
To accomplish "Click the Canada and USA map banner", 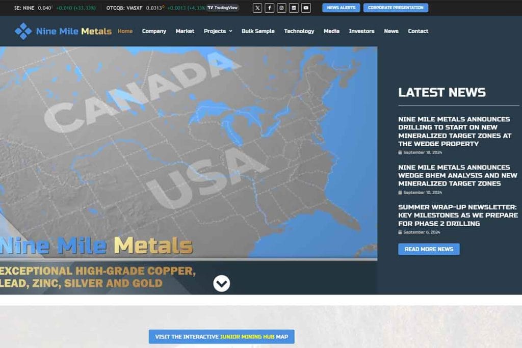I will point(189,152).
